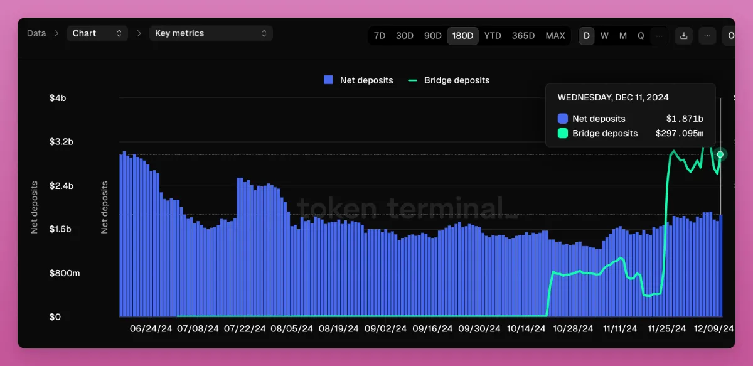Expand the Key metrics dropdown
Image resolution: width=753 pixels, height=366 pixels.
tap(211, 33)
